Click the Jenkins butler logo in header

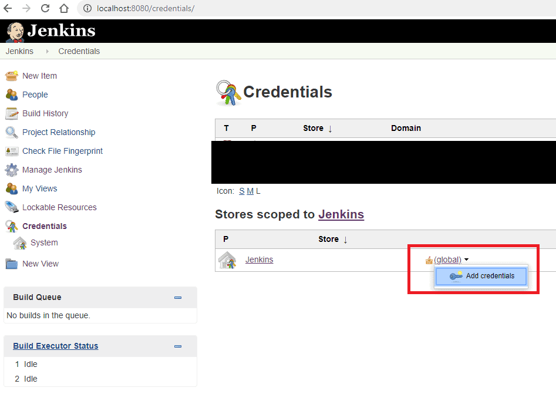pos(15,31)
